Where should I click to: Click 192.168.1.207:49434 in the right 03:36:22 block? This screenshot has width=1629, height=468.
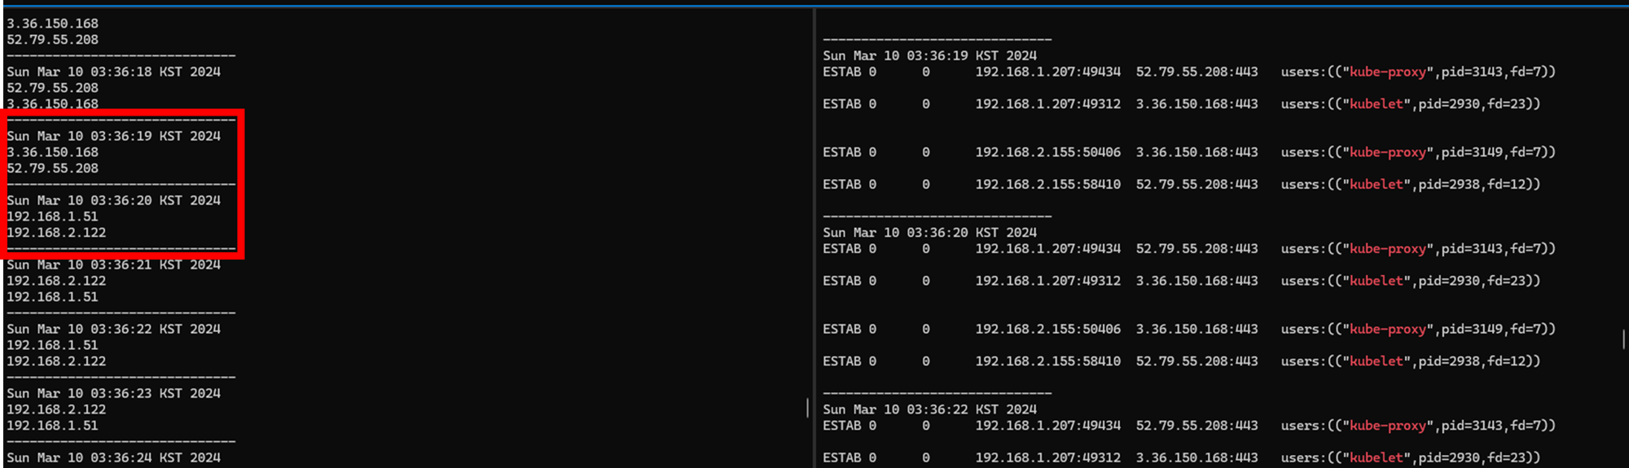1048,426
